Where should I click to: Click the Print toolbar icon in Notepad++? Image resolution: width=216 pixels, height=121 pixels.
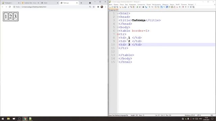(125, 7)
